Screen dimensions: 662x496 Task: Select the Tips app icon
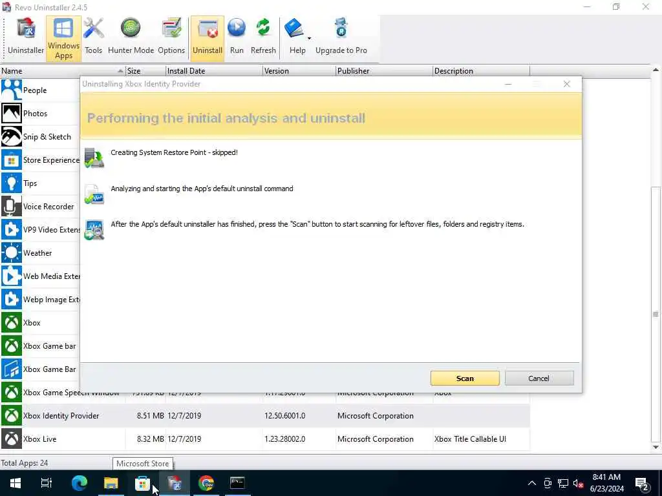tap(12, 183)
